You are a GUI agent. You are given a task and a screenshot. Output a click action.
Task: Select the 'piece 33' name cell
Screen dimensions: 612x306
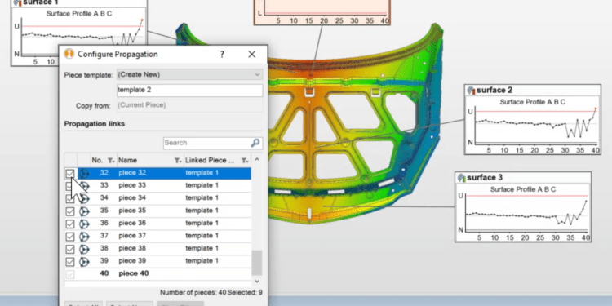[x=132, y=185]
